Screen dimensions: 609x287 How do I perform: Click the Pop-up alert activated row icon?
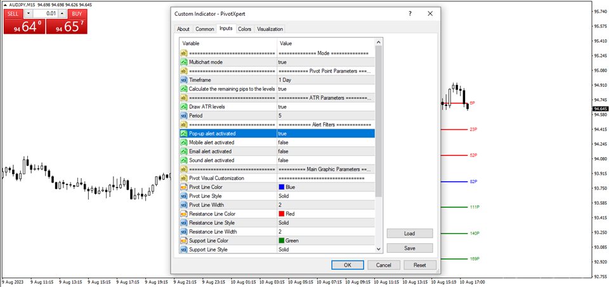tap(184, 134)
